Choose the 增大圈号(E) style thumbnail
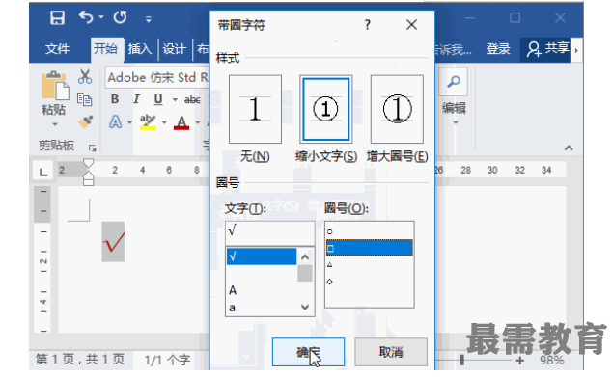Image resolution: width=613 pixels, height=377 pixels. click(x=397, y=109)
